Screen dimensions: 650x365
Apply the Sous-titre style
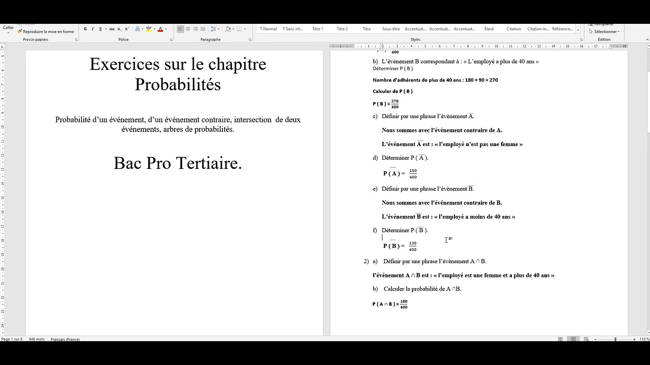(x=391, y=29)
